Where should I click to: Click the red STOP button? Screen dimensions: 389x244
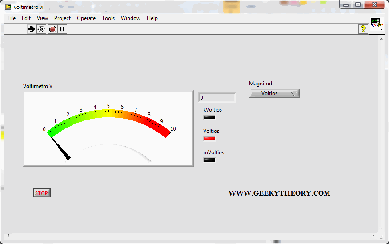coord(42,193)
